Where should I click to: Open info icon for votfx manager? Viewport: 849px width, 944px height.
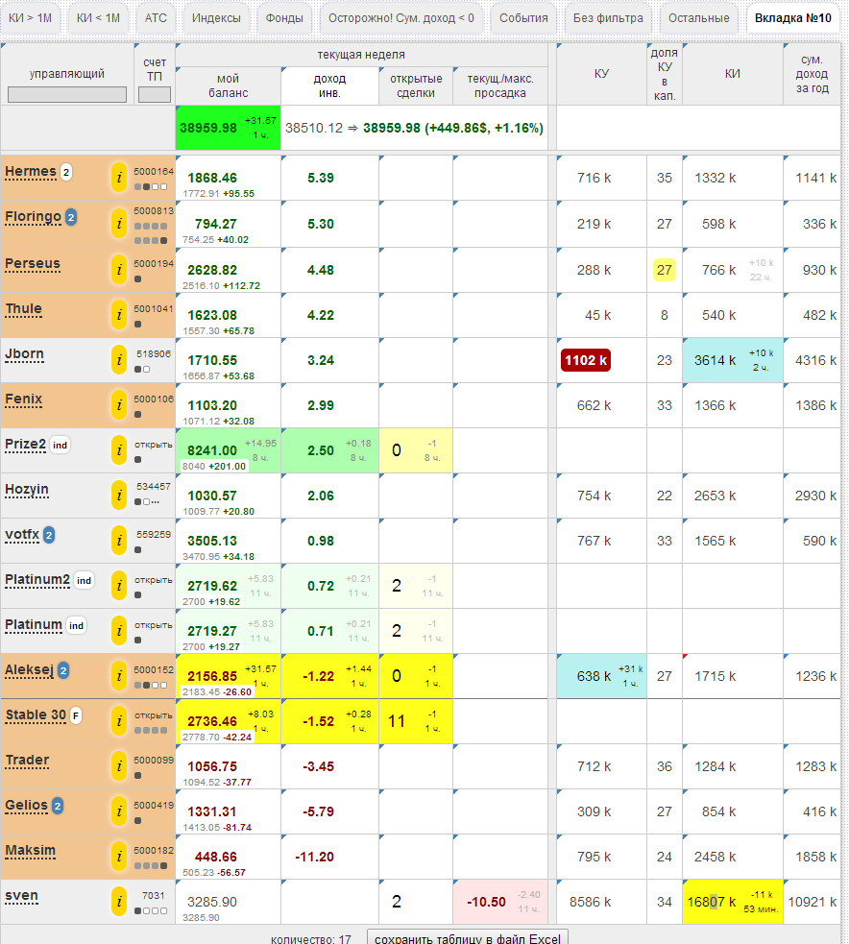click(119, 541)
